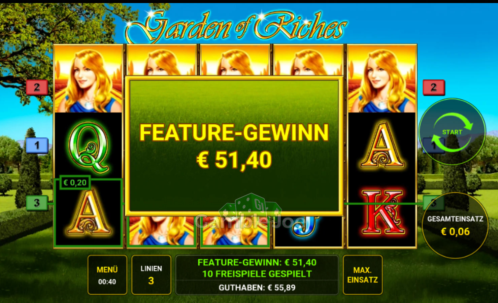Click the FEATURE-GEWINN € 51,40 popup
498x303 pixels.
(x=234, y=146)
